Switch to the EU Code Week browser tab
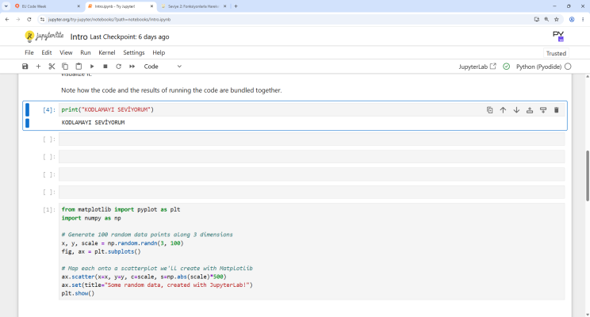 click(x=47, y=6)
